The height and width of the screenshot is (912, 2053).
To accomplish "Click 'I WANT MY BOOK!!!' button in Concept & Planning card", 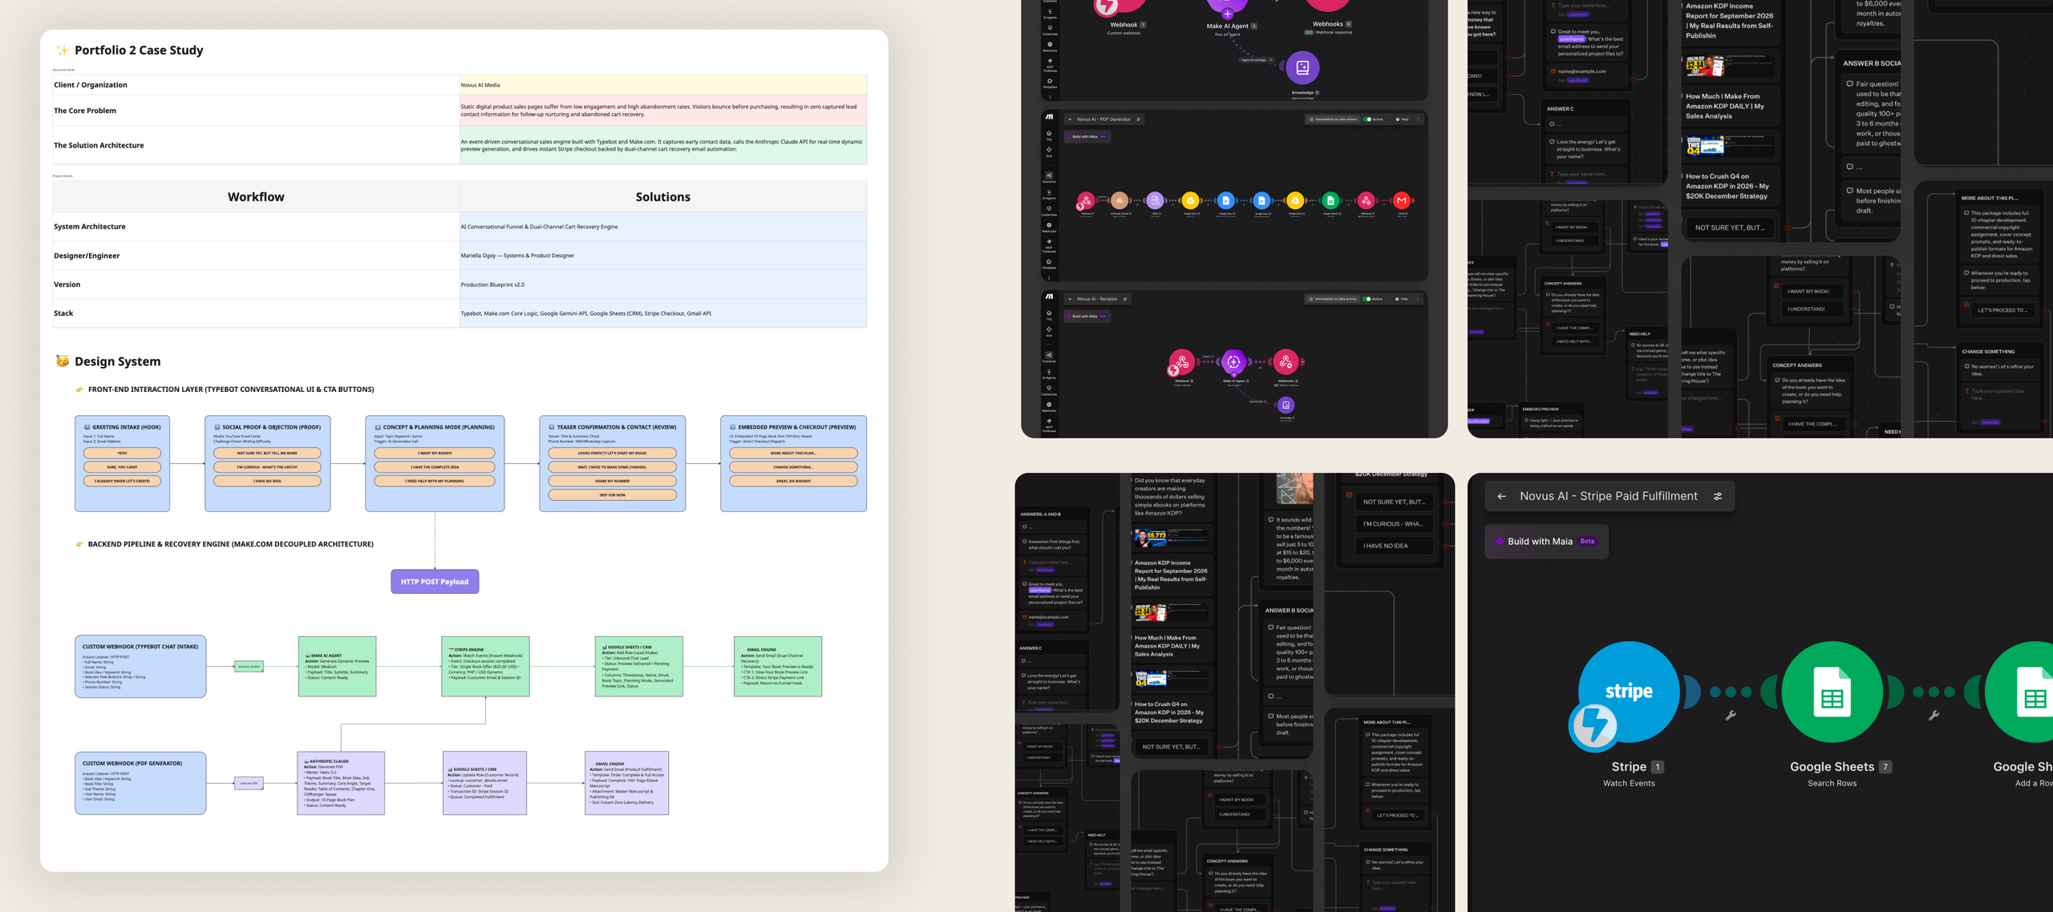I will (435, 454).
